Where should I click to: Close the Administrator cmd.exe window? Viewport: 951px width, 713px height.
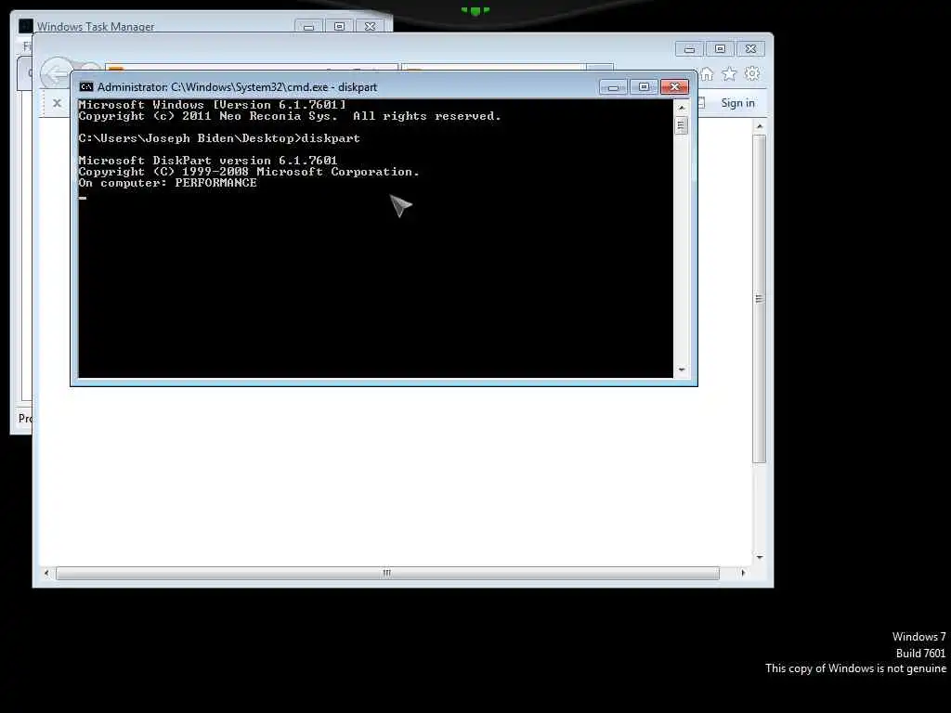[x=674, y=87]
